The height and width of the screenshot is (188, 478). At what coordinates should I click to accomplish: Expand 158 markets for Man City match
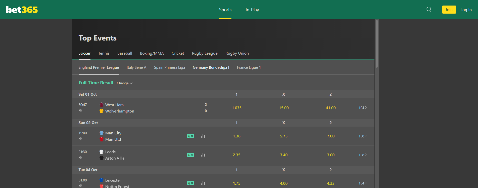point(362,136)
